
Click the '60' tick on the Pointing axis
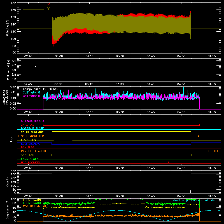point(14,52)
